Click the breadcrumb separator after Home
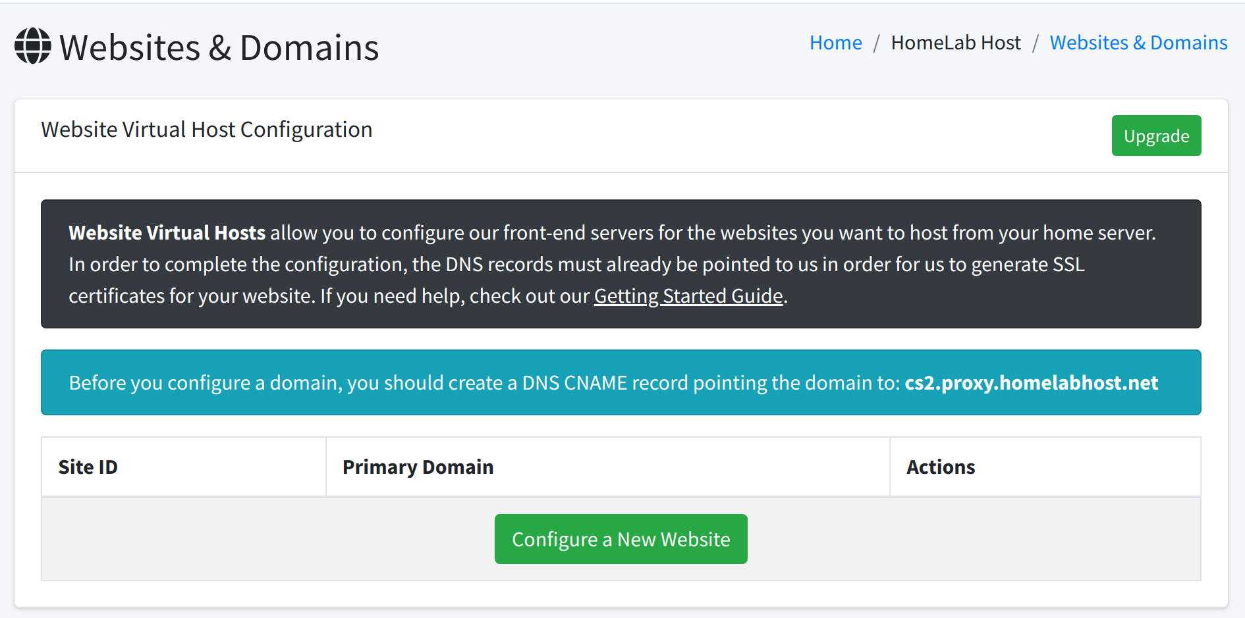The width and height of the screenshot is (1245, 618). click(877, 42)
